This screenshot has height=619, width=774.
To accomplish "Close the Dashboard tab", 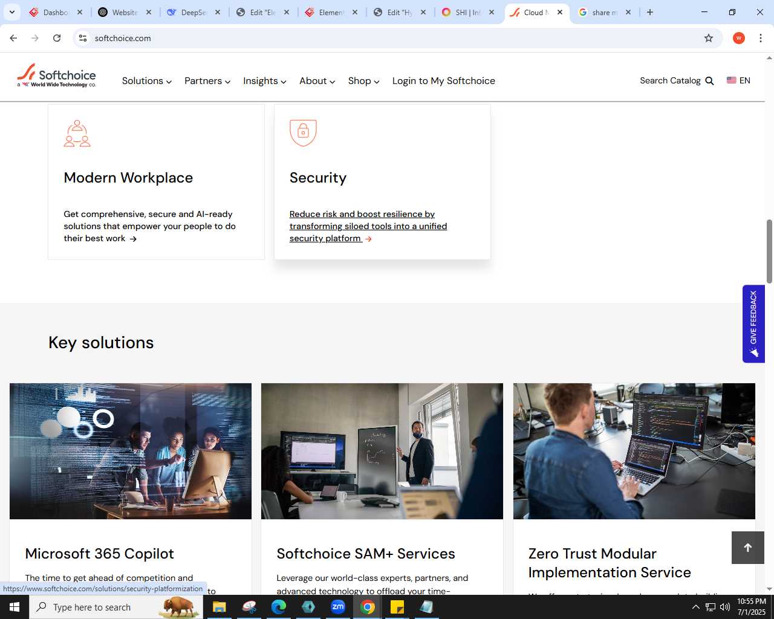I will click(80, 12).
